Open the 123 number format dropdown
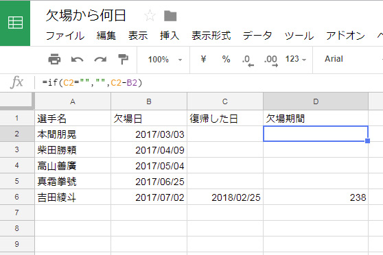Screen dimensions: 383x255 point(296,59)
